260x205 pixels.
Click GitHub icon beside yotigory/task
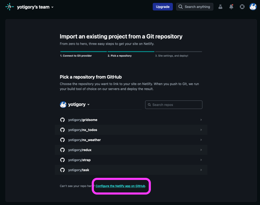(62, 170)
